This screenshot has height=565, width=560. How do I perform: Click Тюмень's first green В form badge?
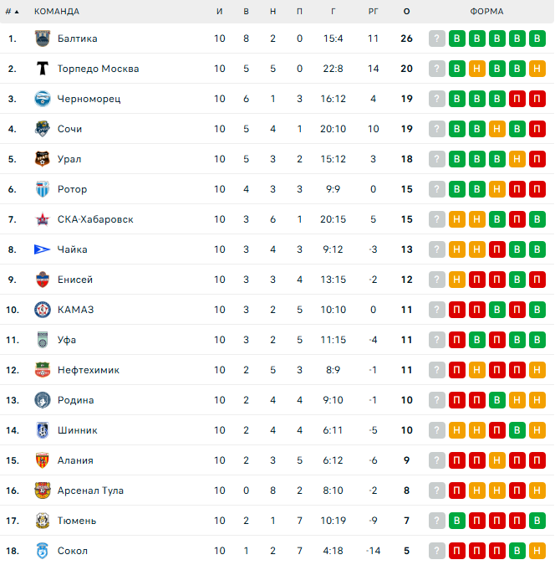tap(456, 521)
